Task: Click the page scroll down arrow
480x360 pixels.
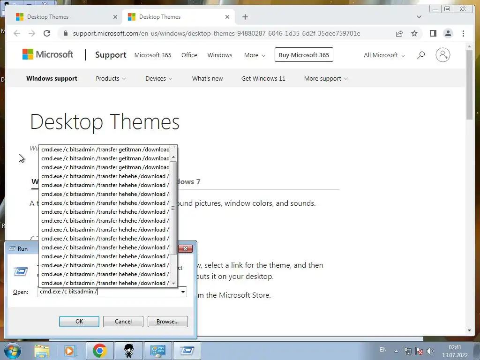Action: pyautogui.click(x=470, y=330)
